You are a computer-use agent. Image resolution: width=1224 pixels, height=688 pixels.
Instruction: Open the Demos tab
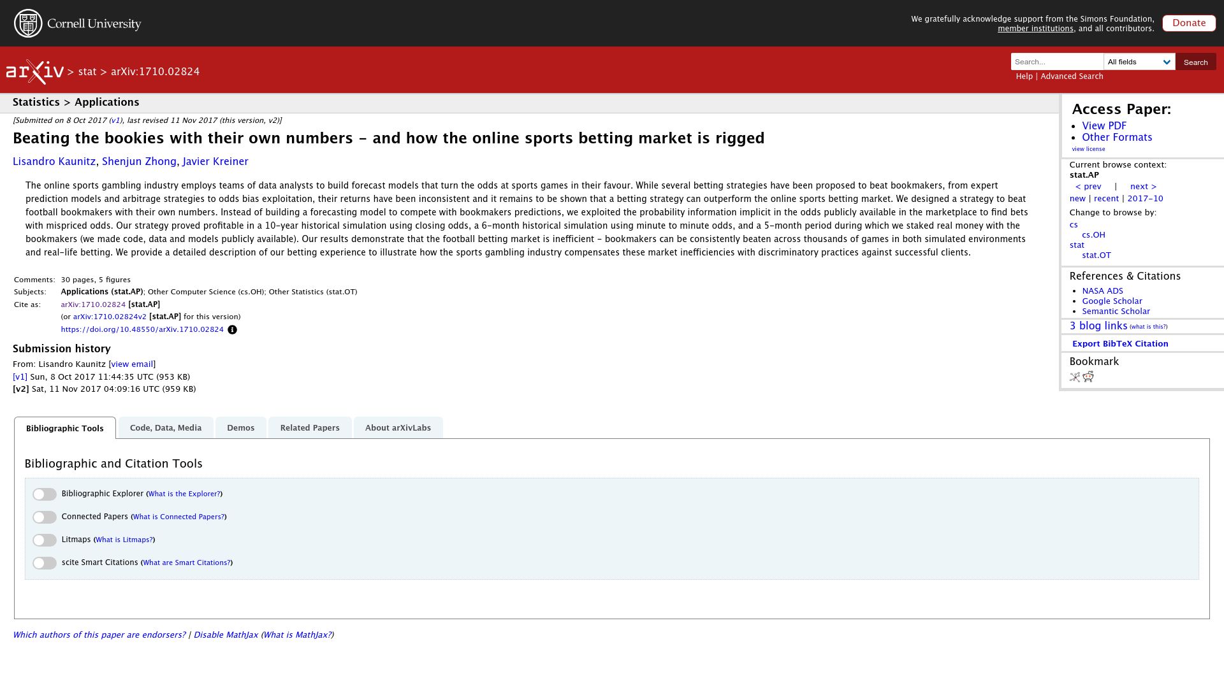pyautogui.click(x=240, y=428)
